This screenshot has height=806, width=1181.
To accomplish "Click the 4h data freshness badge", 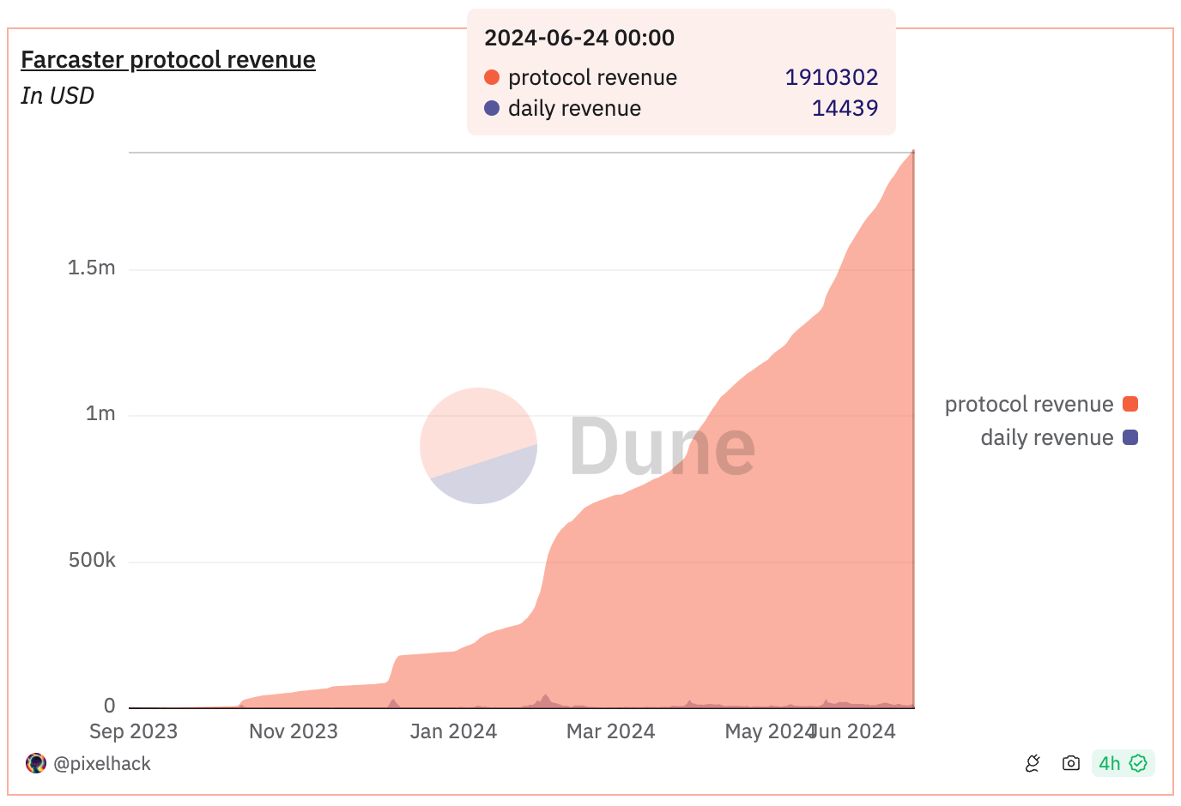I will pyautogui.click(x=1108, y=762).
